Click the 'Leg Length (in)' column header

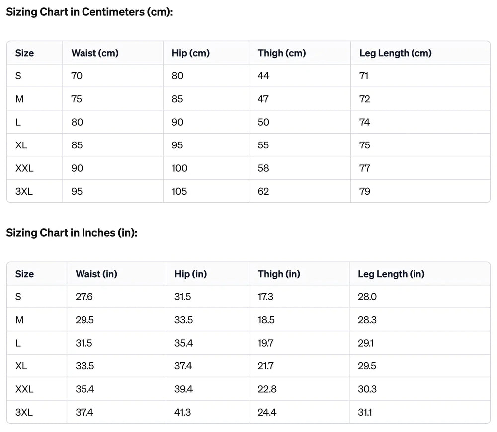coord(391,274)
